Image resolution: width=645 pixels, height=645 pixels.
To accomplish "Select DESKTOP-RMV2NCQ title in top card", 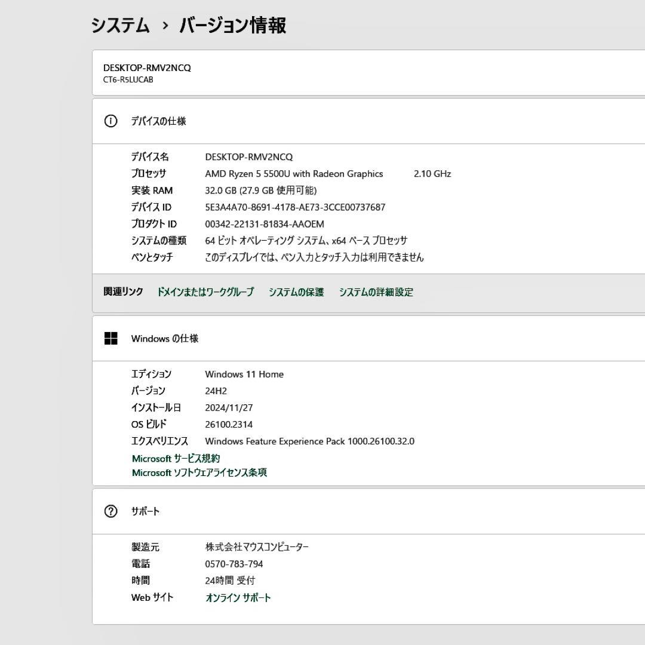I will pos(147,68).
